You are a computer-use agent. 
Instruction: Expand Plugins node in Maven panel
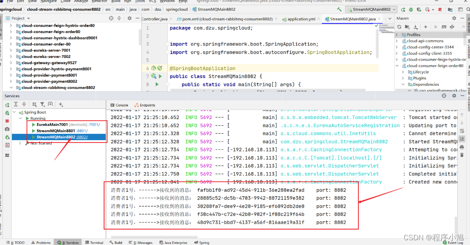pyautogui.click(x=403, y=78)
